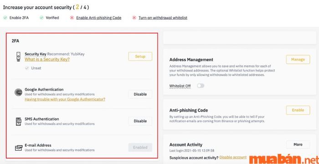Image resolution: width=319 pixels, height=164 pixels.
Task: Follow the Enable Anti-phishing Code link at top
Action: pyautogui.click(x=99, y=18)
